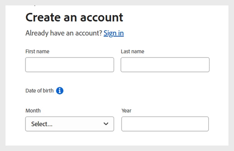Open the Month dropdown
This screenshot has height=151, width=234.
70,124
